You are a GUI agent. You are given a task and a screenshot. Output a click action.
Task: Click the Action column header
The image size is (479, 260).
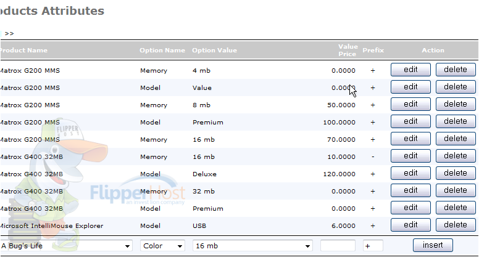click(x=433, y=51)
